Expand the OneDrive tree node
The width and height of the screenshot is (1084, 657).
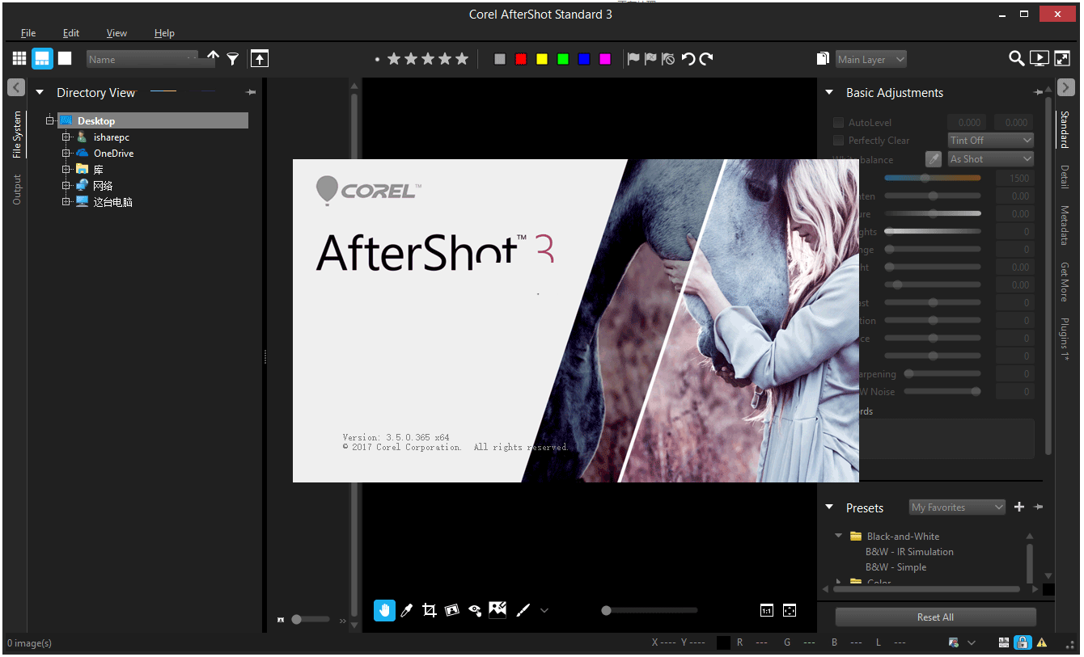67,153
